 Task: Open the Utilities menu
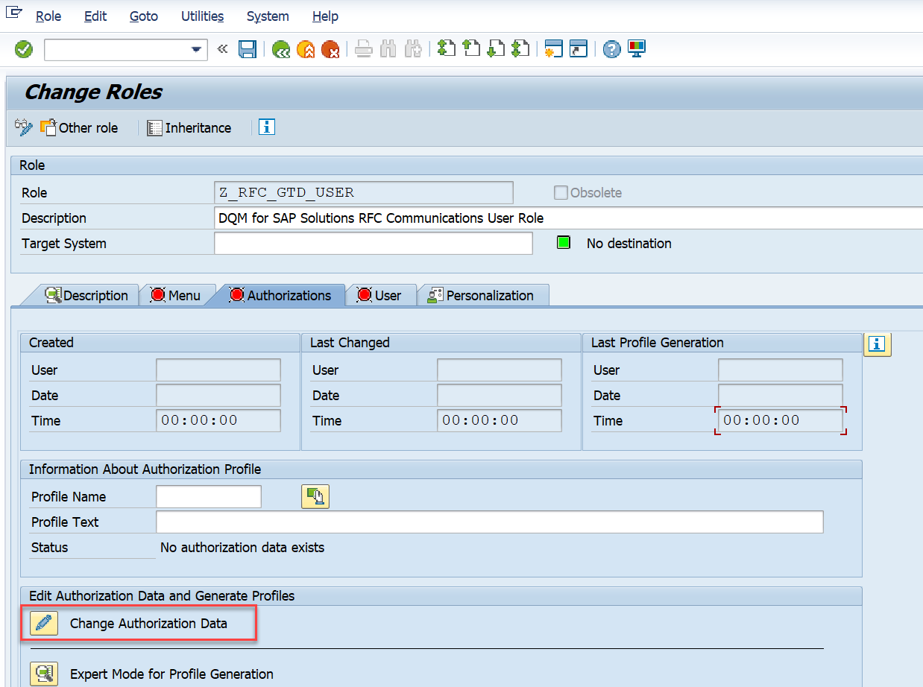[x=202, y=16]
